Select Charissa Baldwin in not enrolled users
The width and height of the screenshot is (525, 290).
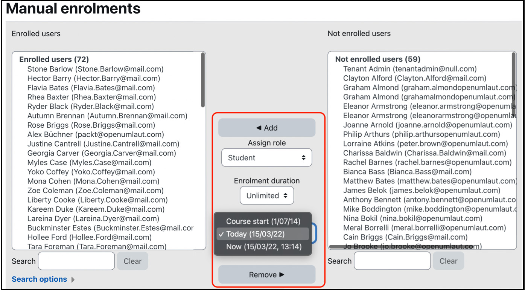pyautogui.click(x=425, y=153)
